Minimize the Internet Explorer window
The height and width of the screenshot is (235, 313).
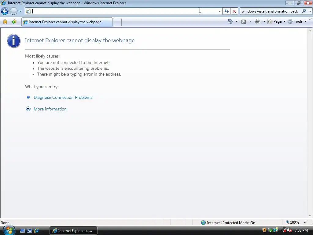click(289, 3)
